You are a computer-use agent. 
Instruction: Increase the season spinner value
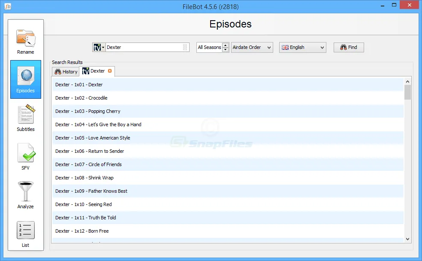pyautogui.click(x=226, y=45)
